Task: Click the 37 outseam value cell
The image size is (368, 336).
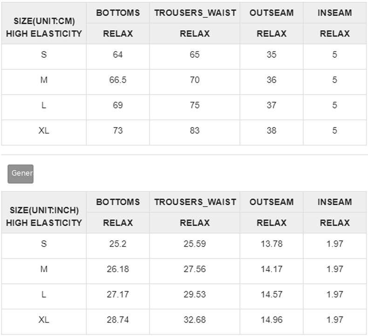Action: (x=272, y=105)
